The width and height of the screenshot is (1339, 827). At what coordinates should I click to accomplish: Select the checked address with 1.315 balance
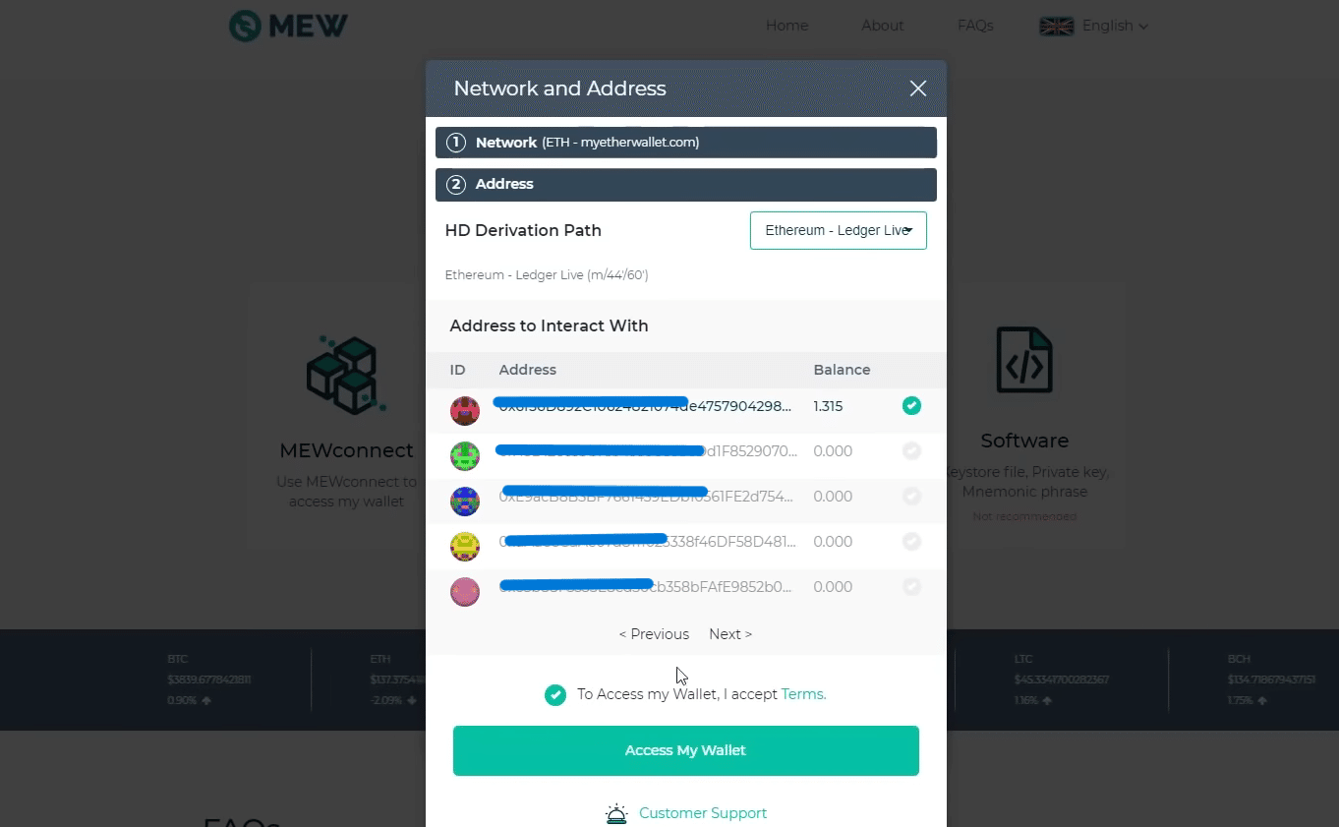tap(911, 406)
